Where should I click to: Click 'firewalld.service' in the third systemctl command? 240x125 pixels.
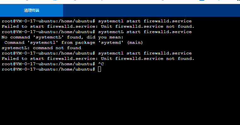pos(167,53)
